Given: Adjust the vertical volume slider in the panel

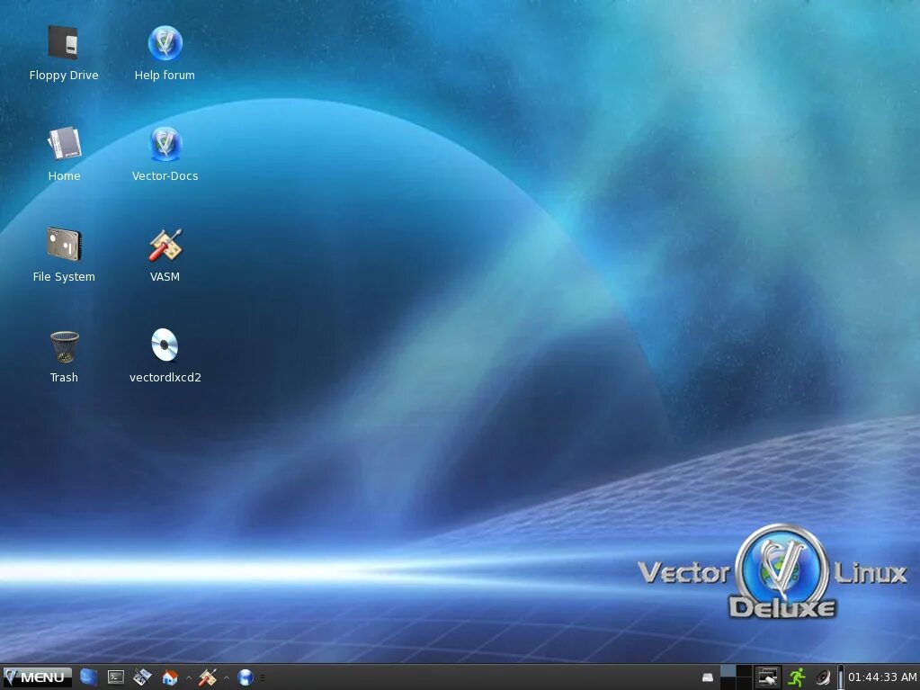Looking at the screenshot, I should [841, 677].
